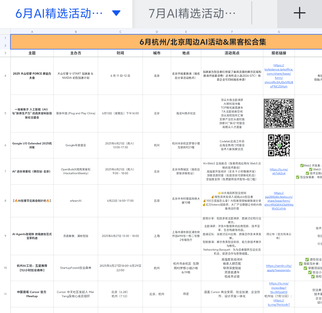Select the 北京市西城区 location cell
This screenshot has height=313, width=322.
(186, 171)
